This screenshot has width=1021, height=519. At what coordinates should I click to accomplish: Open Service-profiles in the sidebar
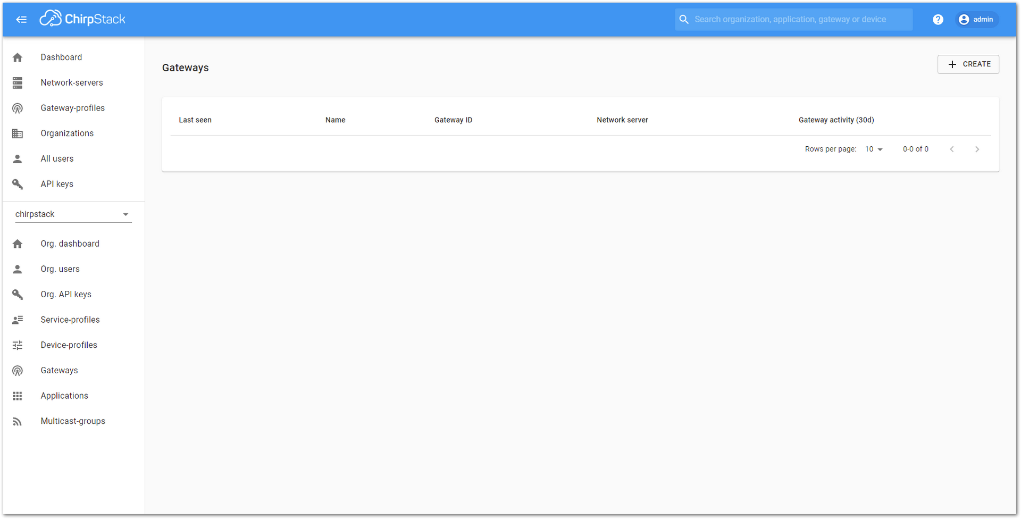(x=73, y=320)
